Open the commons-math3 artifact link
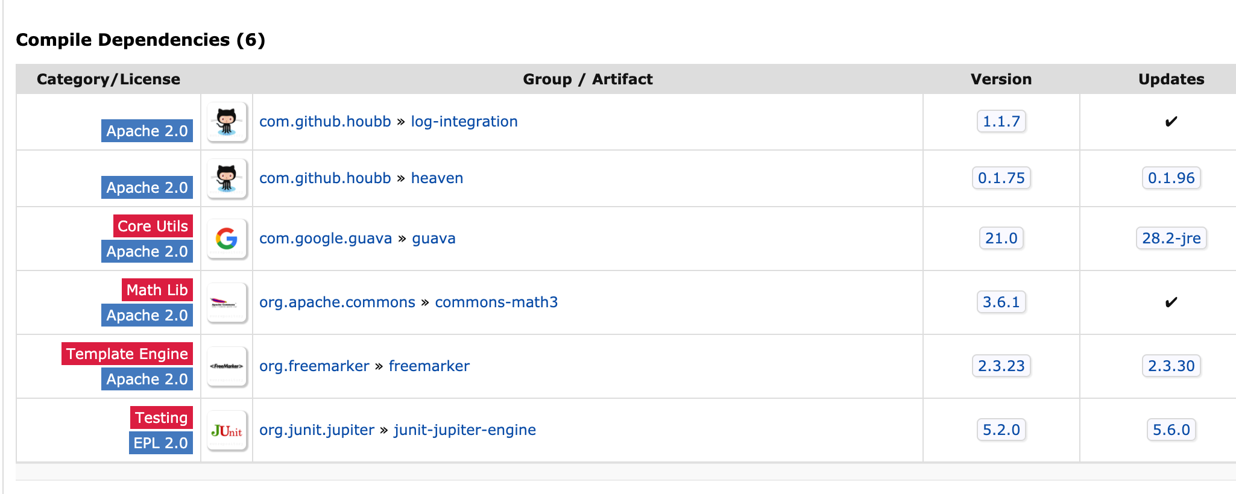The width and height of the screenshot is (1236, 494). tap(496, 302)
